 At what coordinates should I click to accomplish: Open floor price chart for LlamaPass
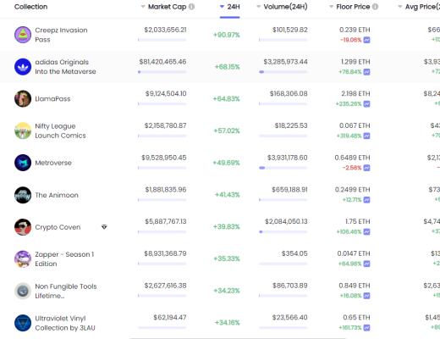[366, 104]
